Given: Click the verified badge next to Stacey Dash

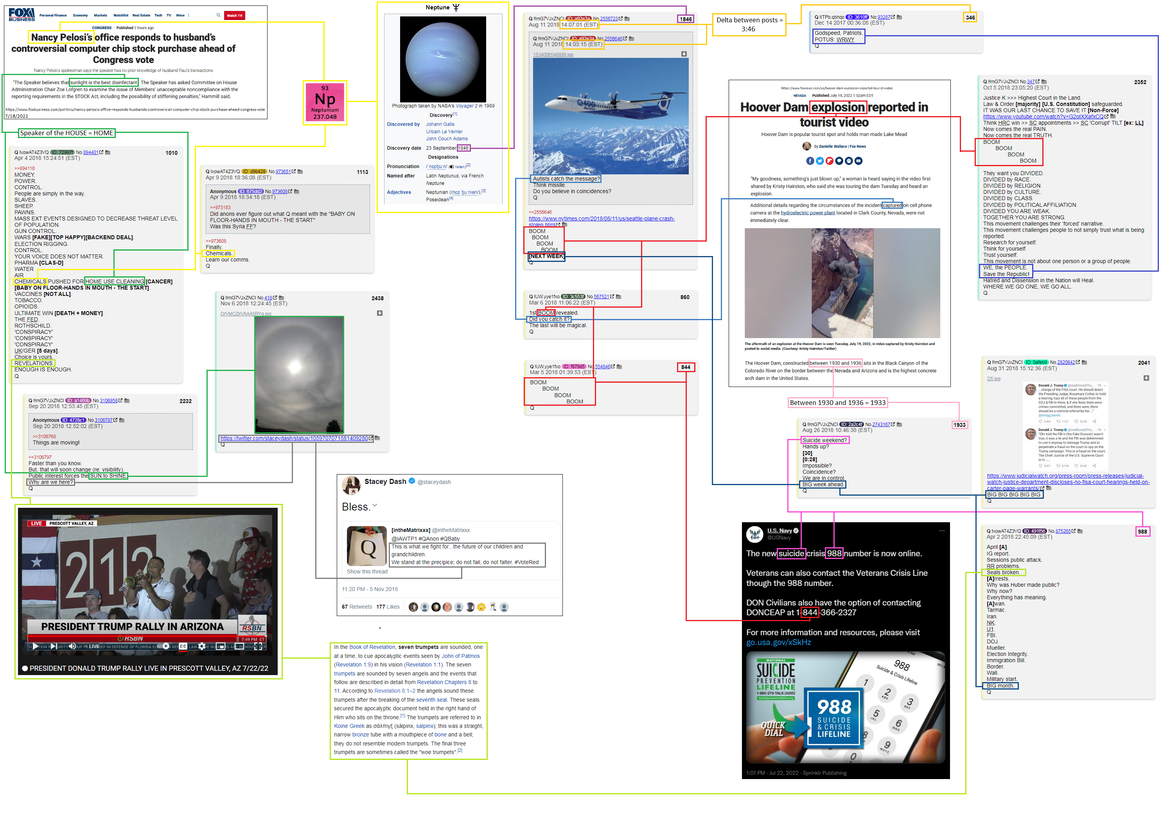Looking at the screenshot, I should (x=411, y=481).
